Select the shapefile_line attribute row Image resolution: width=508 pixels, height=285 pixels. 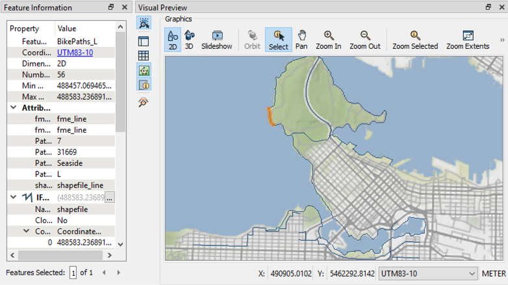[61, 185]
